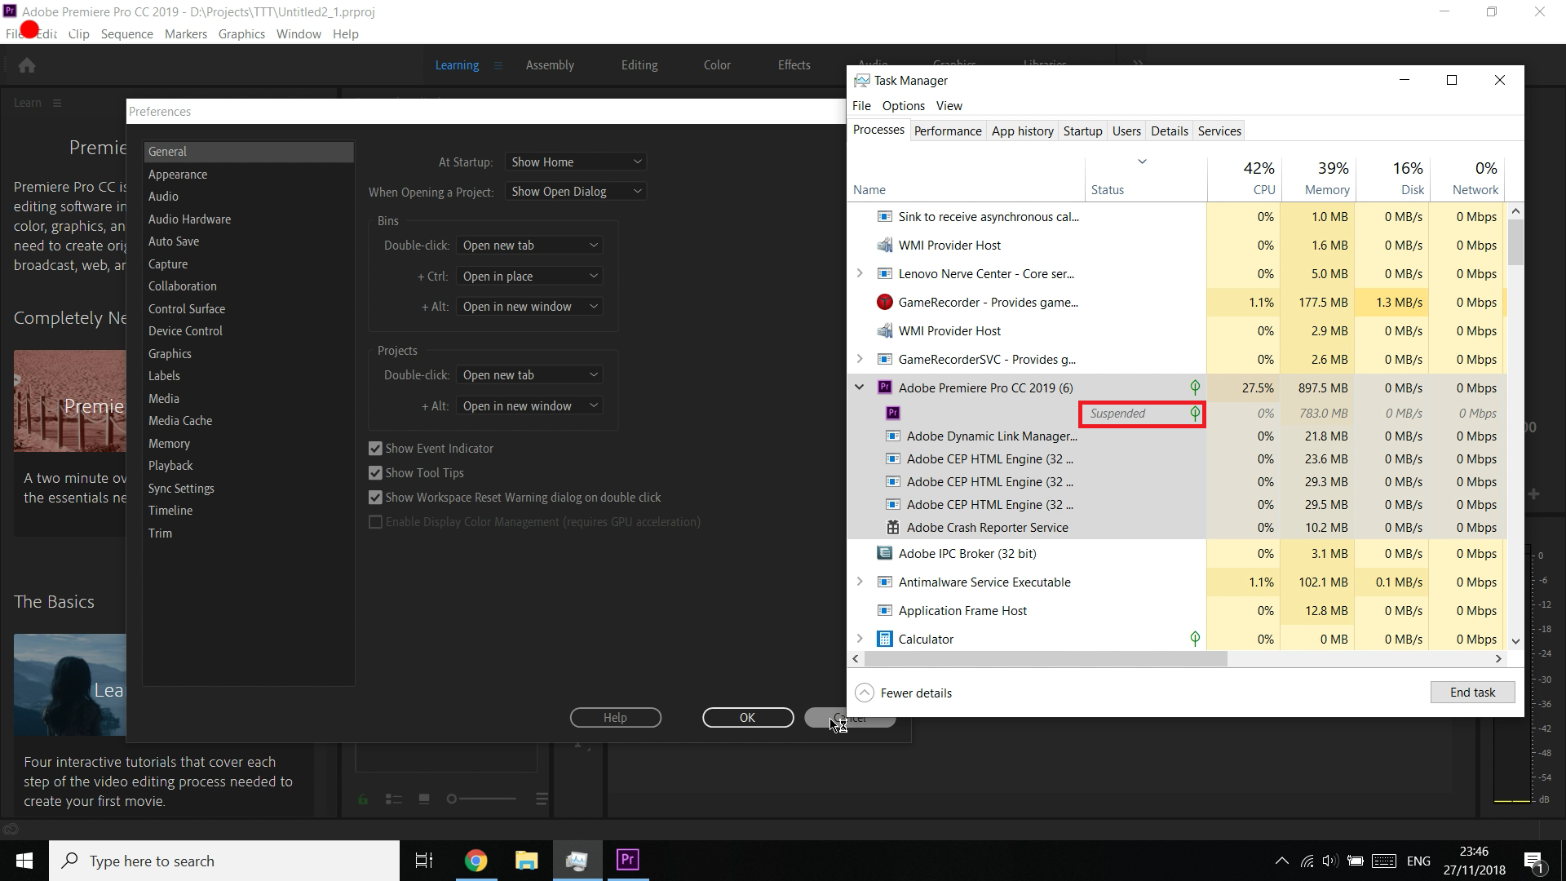Click Adobe Dynamic Link Manager process icon

893,436
